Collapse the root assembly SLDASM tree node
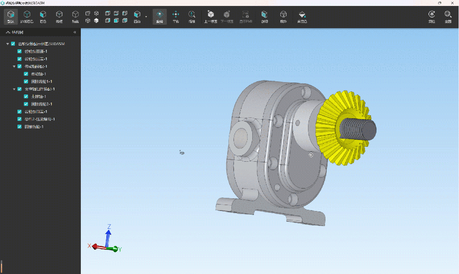Viewport: 459px width, 274px height. (7, 44)
